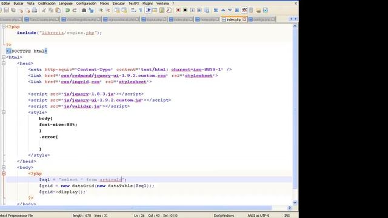Toggle INS insert mode in status bar

(x=287, y=216)
